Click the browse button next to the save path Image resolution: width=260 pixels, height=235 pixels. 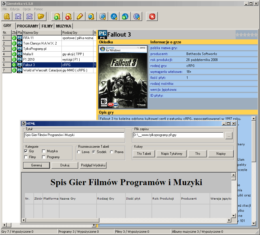(x=229, y=136)
